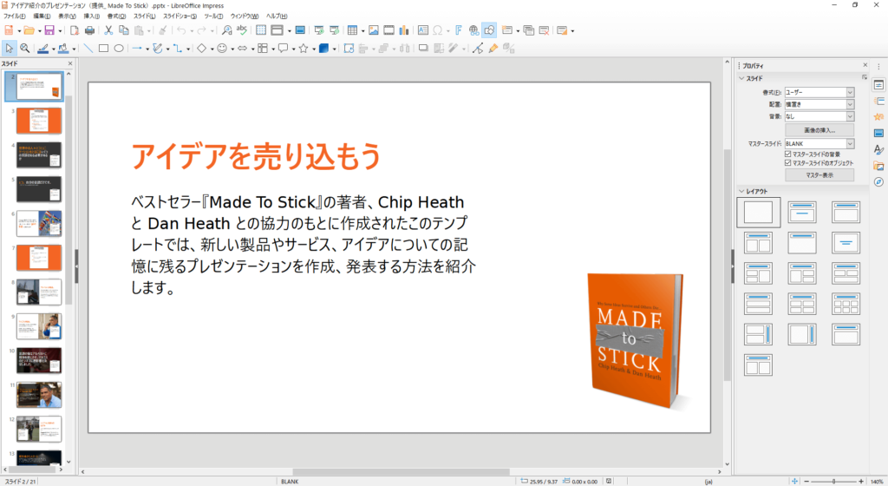888x486 pixels.
Task: Select the Zoom and Pan tool
Action: (25, 48)
